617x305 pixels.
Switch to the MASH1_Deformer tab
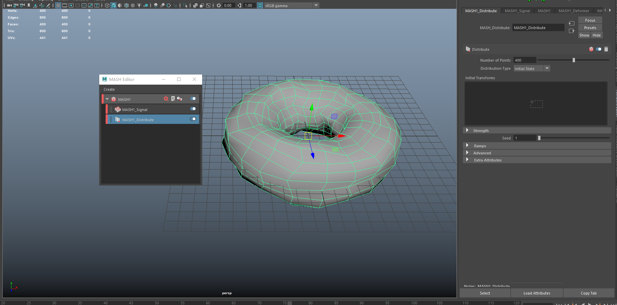point(574,10)
